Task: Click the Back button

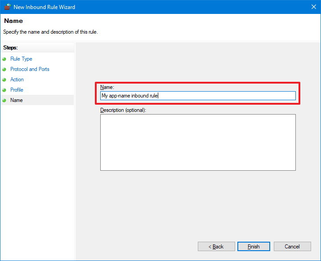Action: click(x=216, y=247)
